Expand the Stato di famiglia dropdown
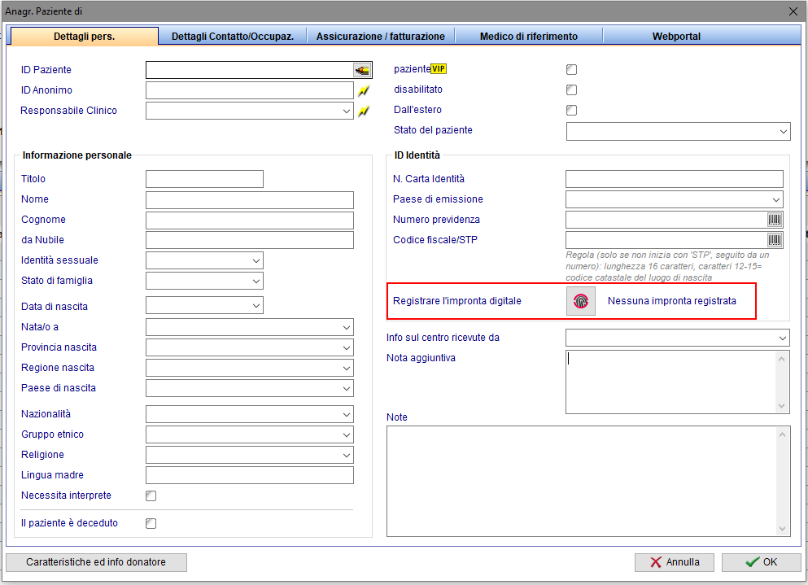 click(x=256, y=281)
